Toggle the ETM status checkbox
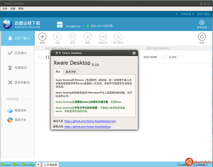 14,164
